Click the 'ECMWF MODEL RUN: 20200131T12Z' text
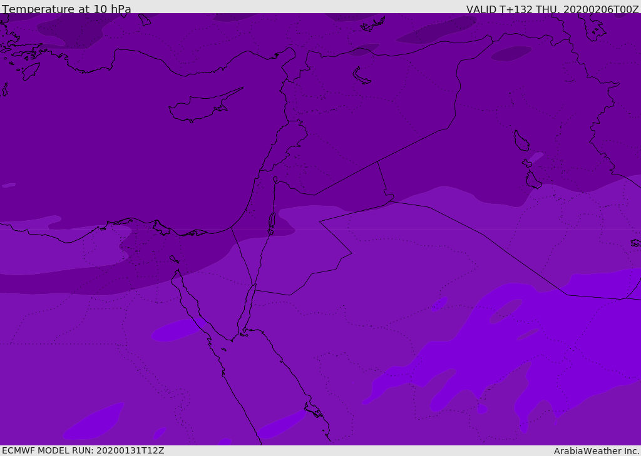 (x=83, y=450)
